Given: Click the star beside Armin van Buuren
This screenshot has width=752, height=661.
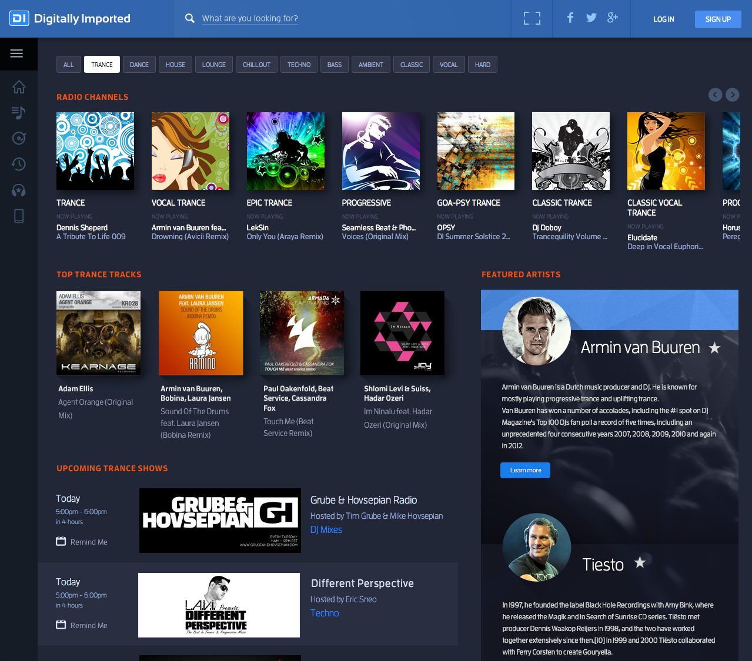Looking at the screenshot, I should (714, 348).
